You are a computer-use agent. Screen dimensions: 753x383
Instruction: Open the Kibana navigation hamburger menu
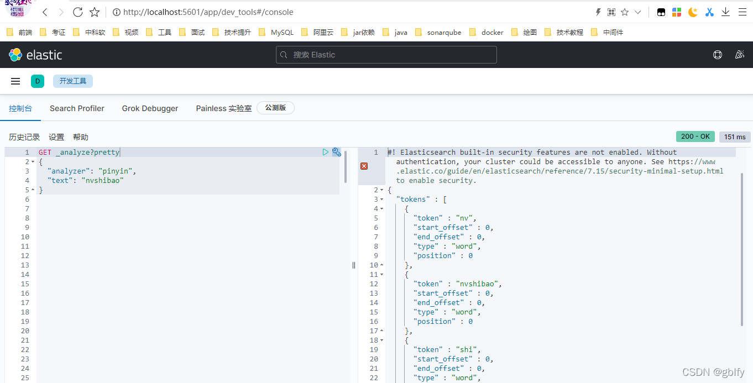pyautogui.click(x=15, y=81)
